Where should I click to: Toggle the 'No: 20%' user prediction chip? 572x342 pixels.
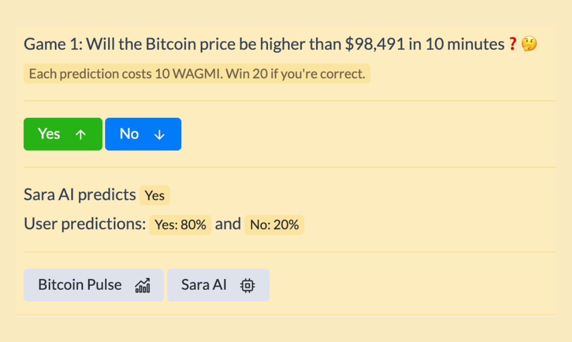(x=274, y=225)
